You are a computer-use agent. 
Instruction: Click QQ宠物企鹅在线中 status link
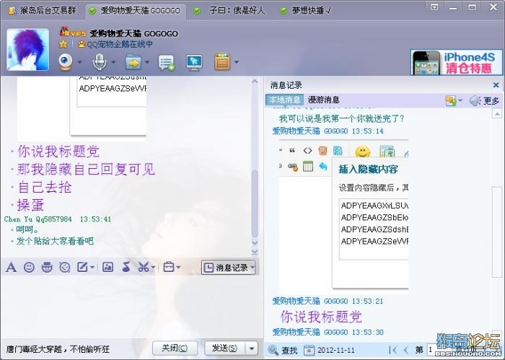(x=120, y=45)
